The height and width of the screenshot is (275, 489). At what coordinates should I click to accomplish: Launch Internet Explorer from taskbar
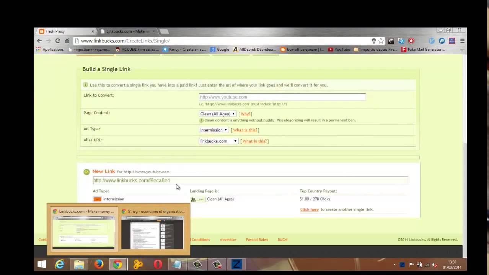click(x=59, y=264)
